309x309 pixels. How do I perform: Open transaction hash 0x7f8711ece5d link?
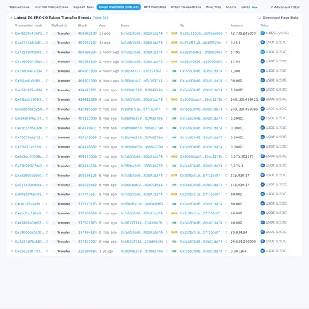tap(30, 147)
